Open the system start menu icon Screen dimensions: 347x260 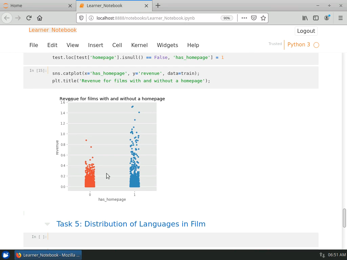point(6,255)
